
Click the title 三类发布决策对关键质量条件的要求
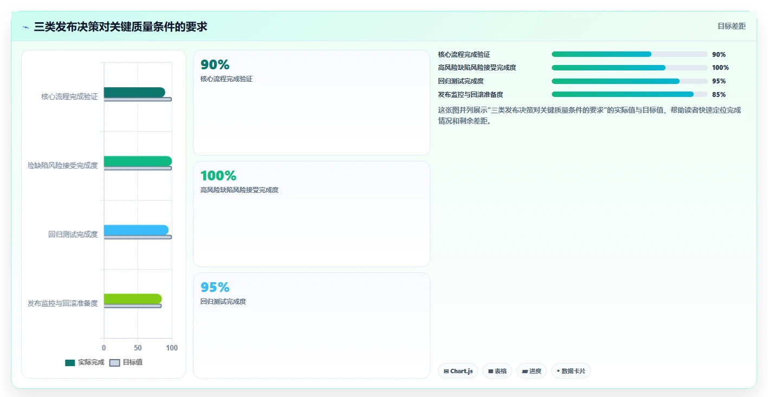pyautogui.click(x=120, y=27)
